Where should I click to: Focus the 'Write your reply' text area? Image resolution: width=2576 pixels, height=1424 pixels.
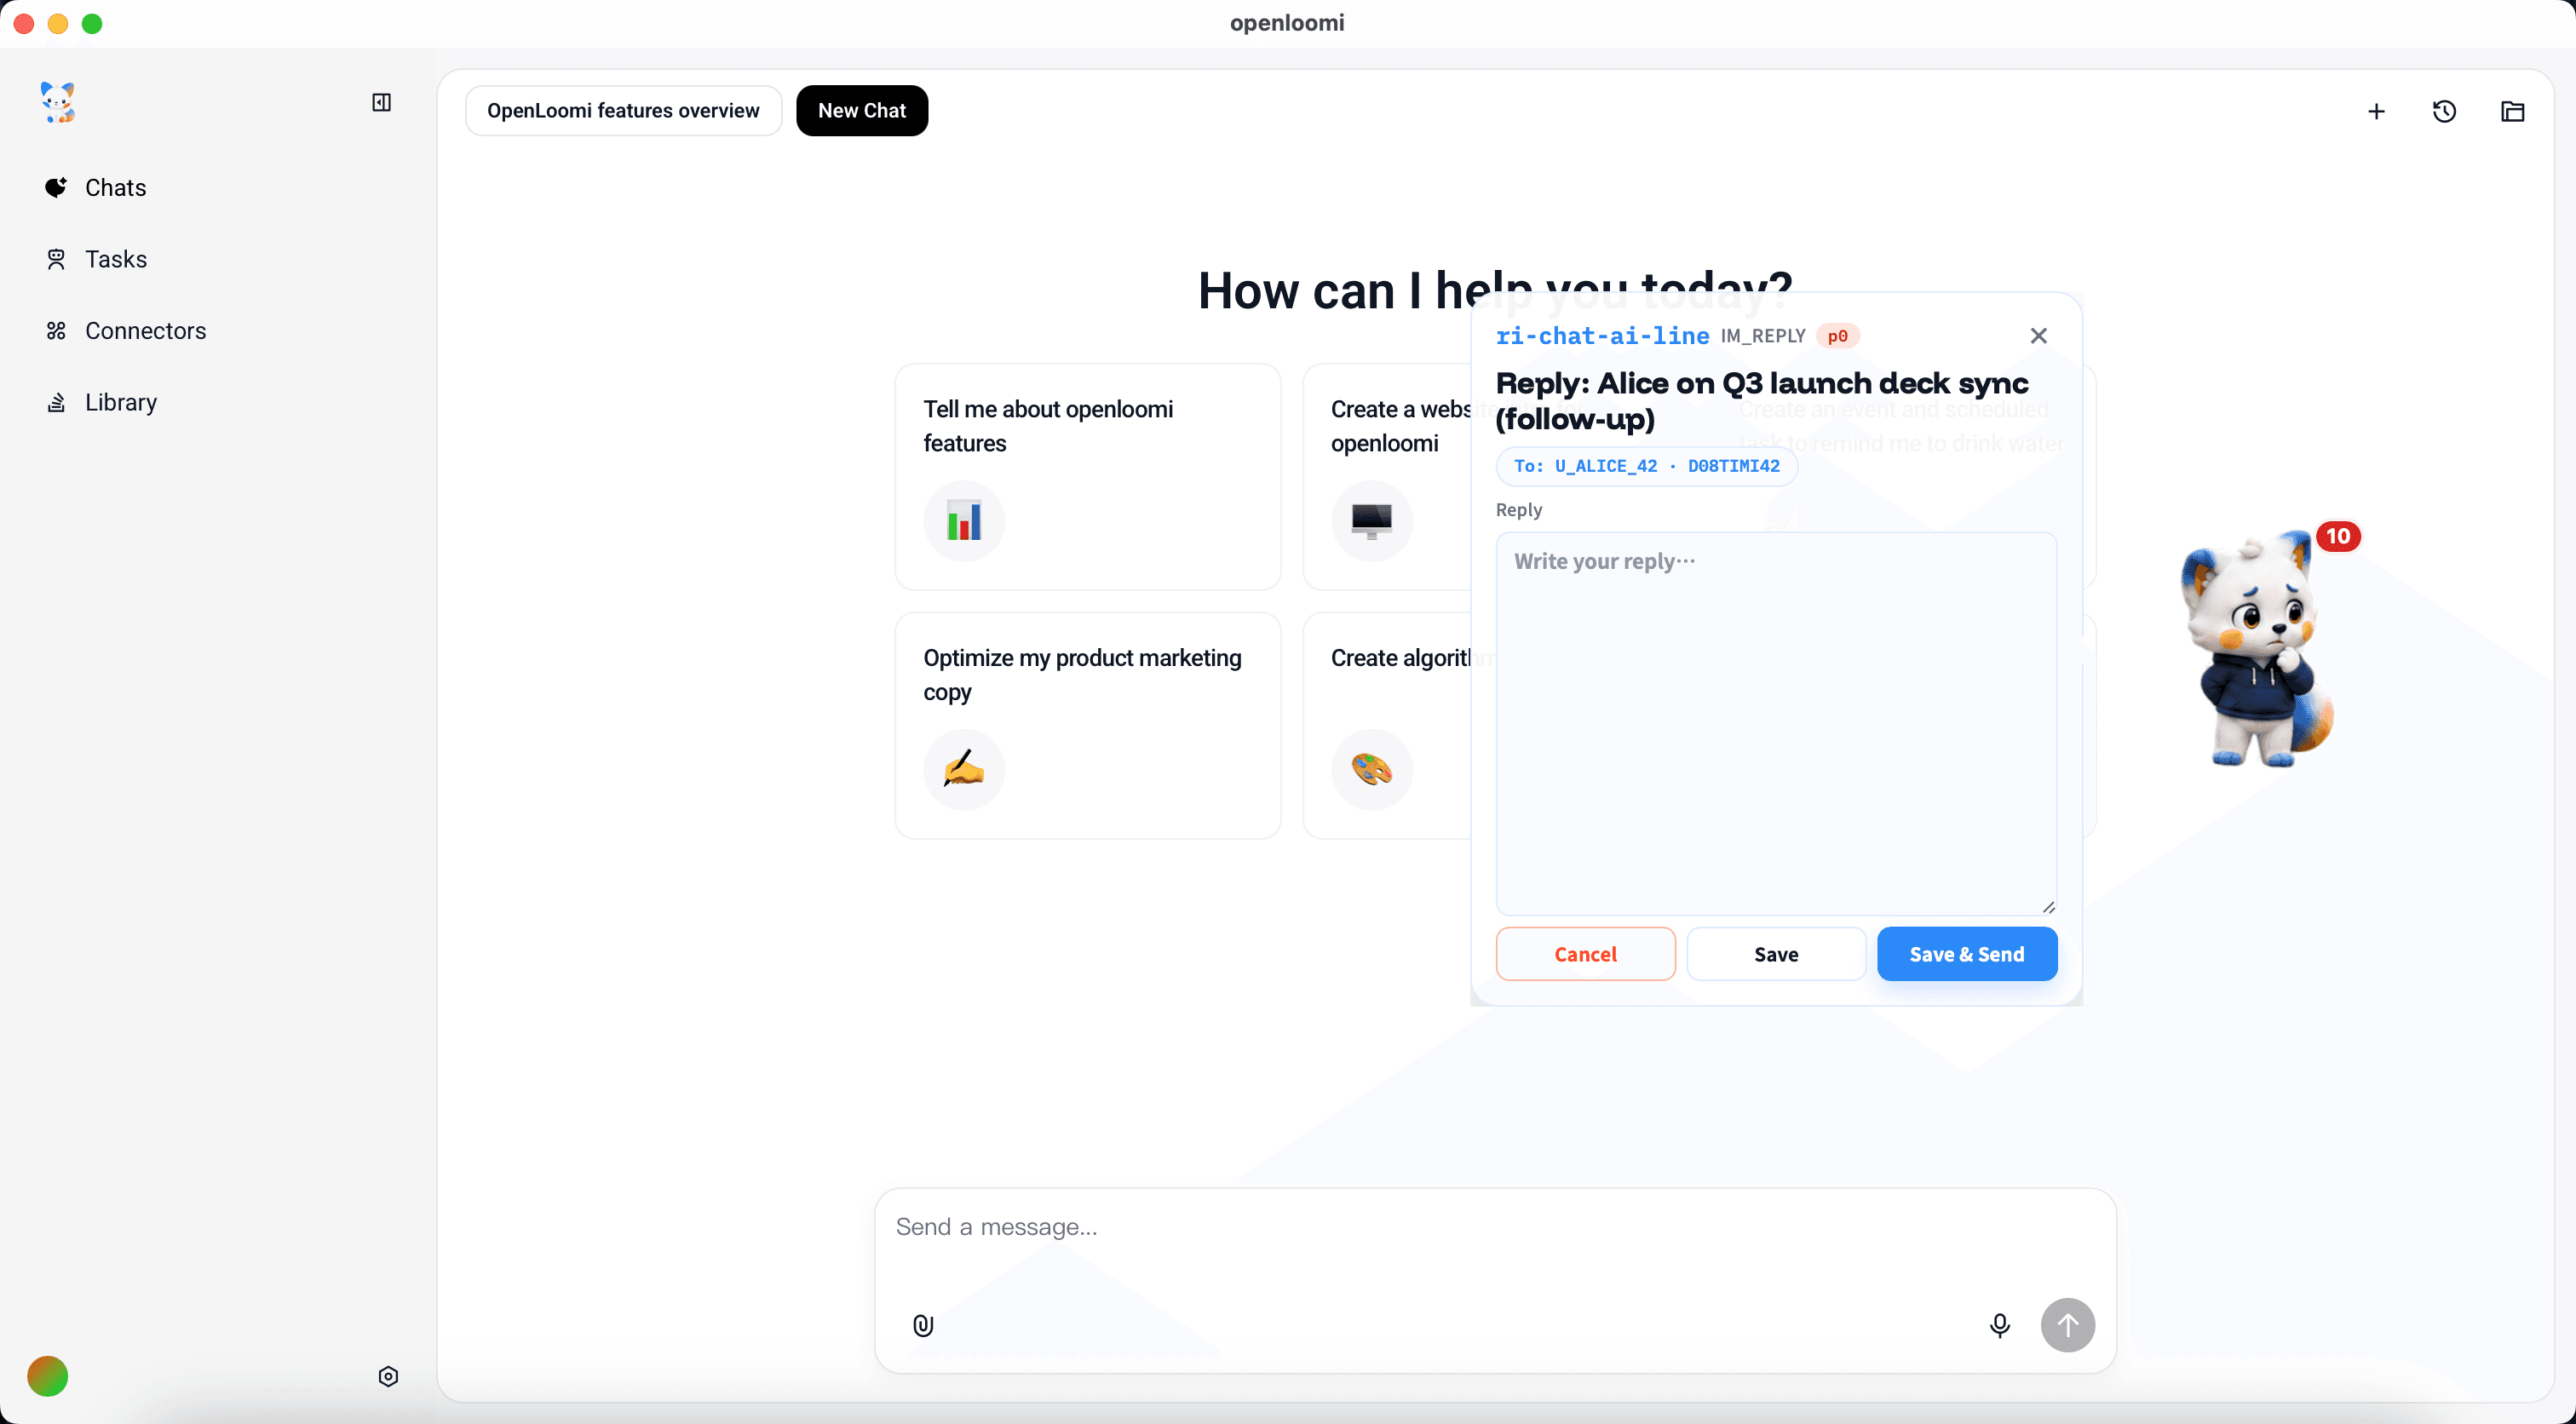tap(1776, 724)
